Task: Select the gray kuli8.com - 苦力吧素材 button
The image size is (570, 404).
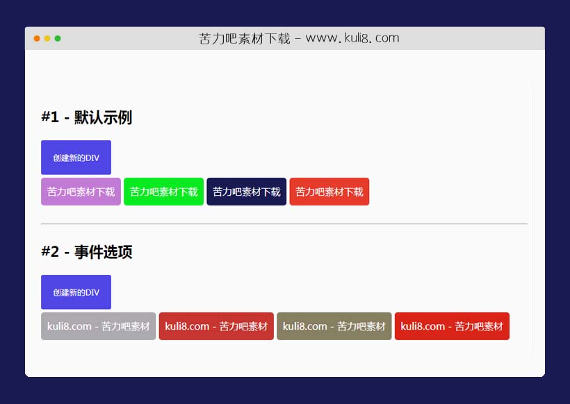Action: (98, 326)
